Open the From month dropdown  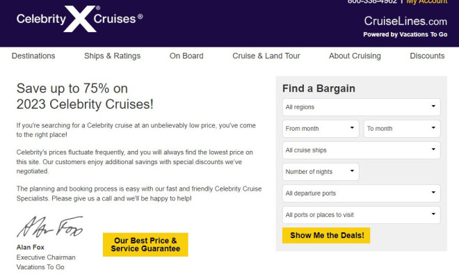(321, 129)
